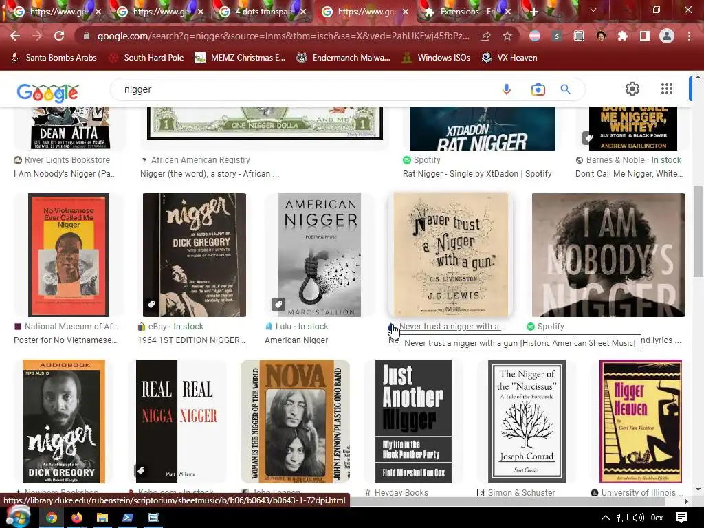Image resolution: width=704 pixels, height=528 pixels.
Task: Open the Santa Bombs Arabs bookmark
Action: coord(54,58)
